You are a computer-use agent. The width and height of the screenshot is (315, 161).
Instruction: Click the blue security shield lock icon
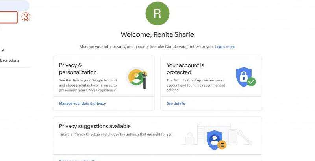pyautogui.click(x=244, y=76)
